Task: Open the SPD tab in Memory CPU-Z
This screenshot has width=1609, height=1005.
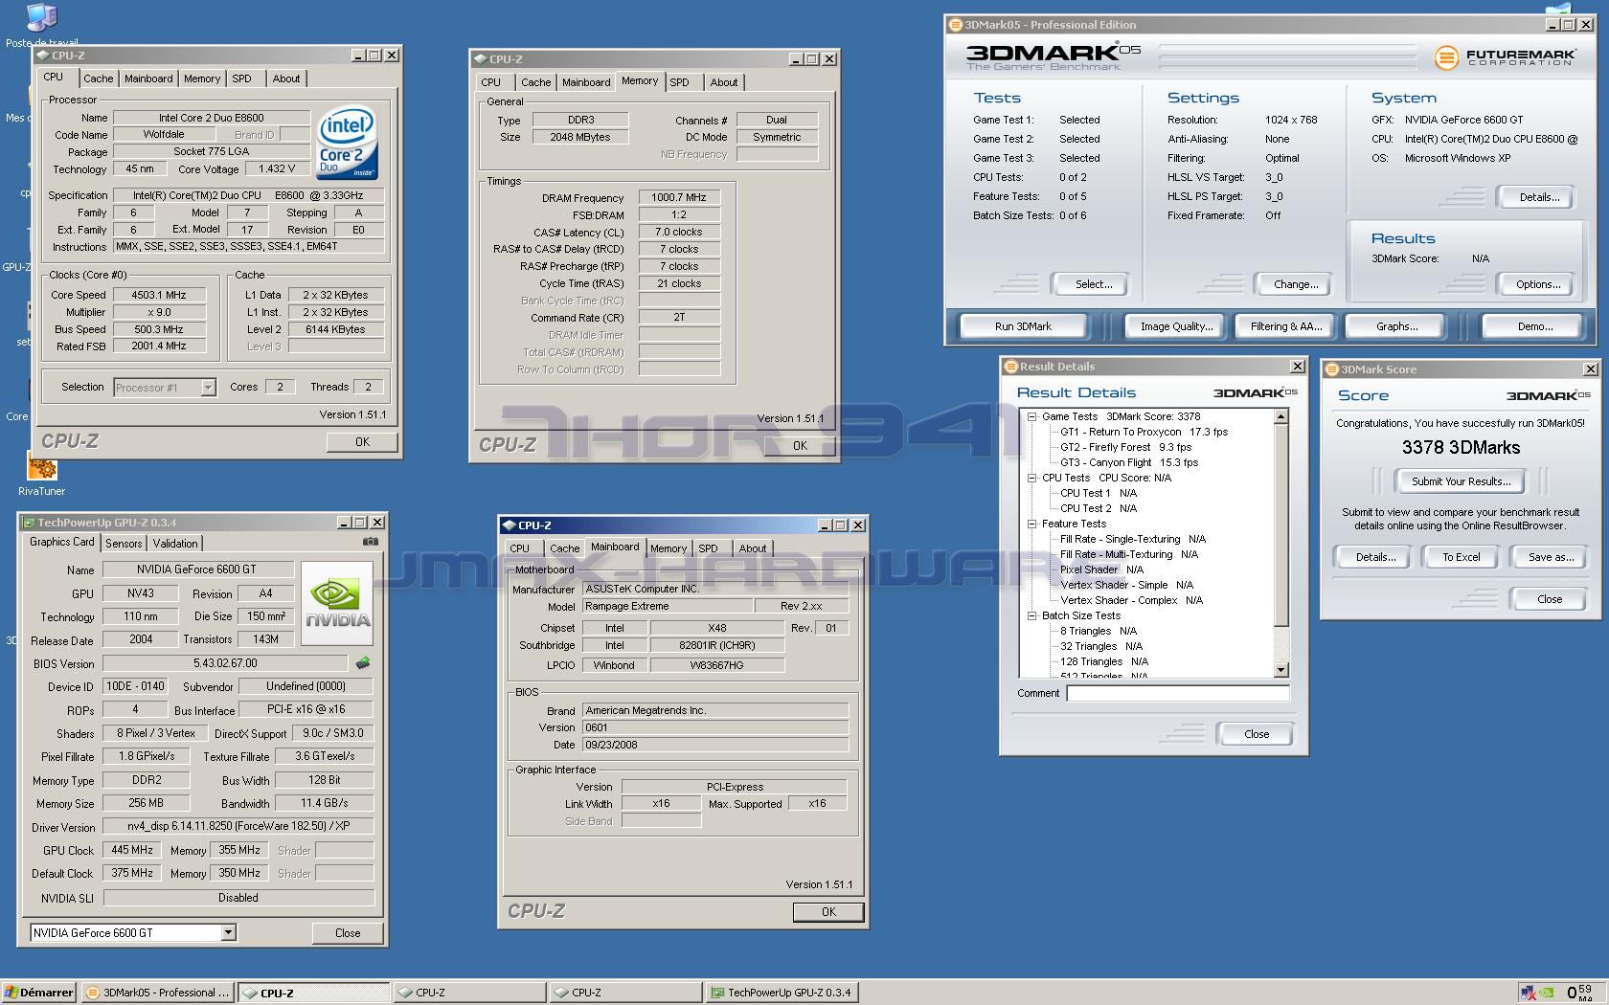Action: (679, 82)
